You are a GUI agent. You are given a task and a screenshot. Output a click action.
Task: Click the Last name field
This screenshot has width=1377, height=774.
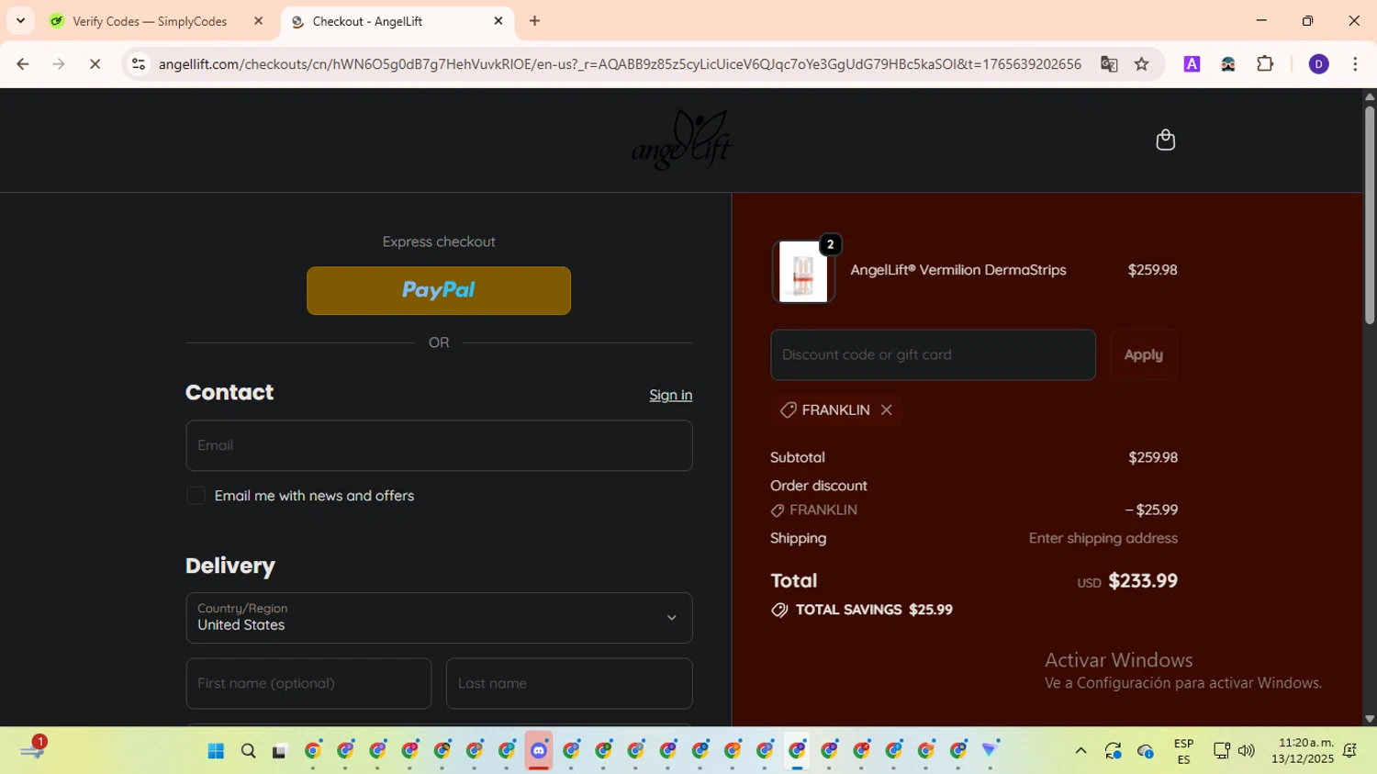tap(569, 683)
